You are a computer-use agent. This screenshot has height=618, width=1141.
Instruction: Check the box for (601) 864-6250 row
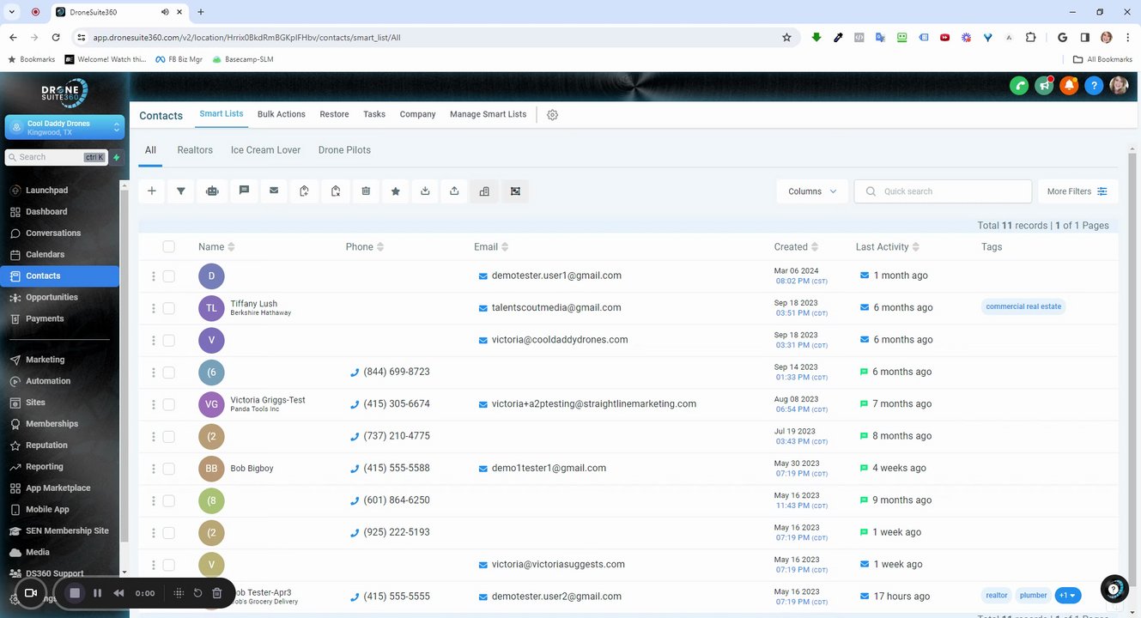coord(168,500)
